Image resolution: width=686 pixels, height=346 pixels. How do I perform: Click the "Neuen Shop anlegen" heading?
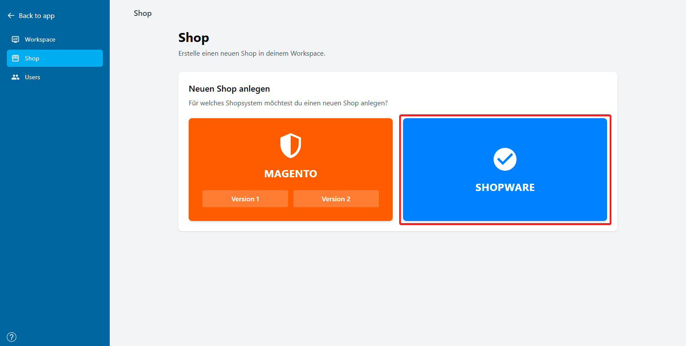[x=229, y=89]
